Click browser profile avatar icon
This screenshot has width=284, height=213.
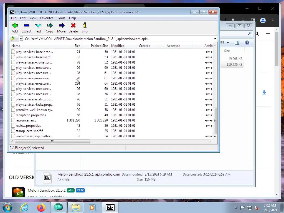pos(263,21)
